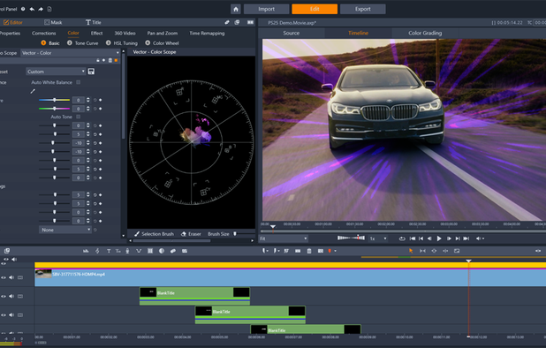Select the orange arrow selection tool
Viewport: 546px width, 348px height.
coord(411,251)
